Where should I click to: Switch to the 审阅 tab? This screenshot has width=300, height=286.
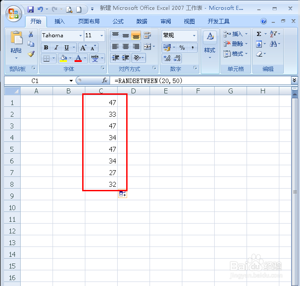click(166, 22)
